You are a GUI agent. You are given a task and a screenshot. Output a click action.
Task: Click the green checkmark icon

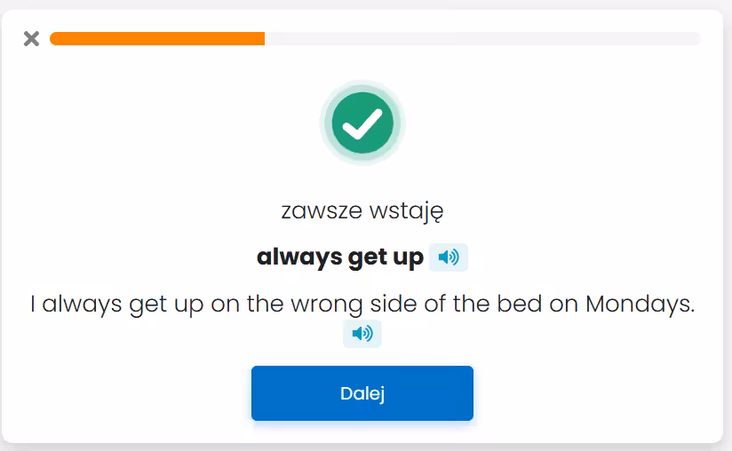coord(362,123)
